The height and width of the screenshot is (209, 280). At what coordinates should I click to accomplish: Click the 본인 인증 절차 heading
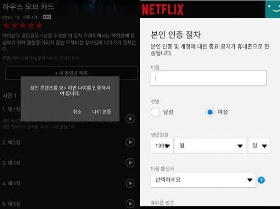176,35
